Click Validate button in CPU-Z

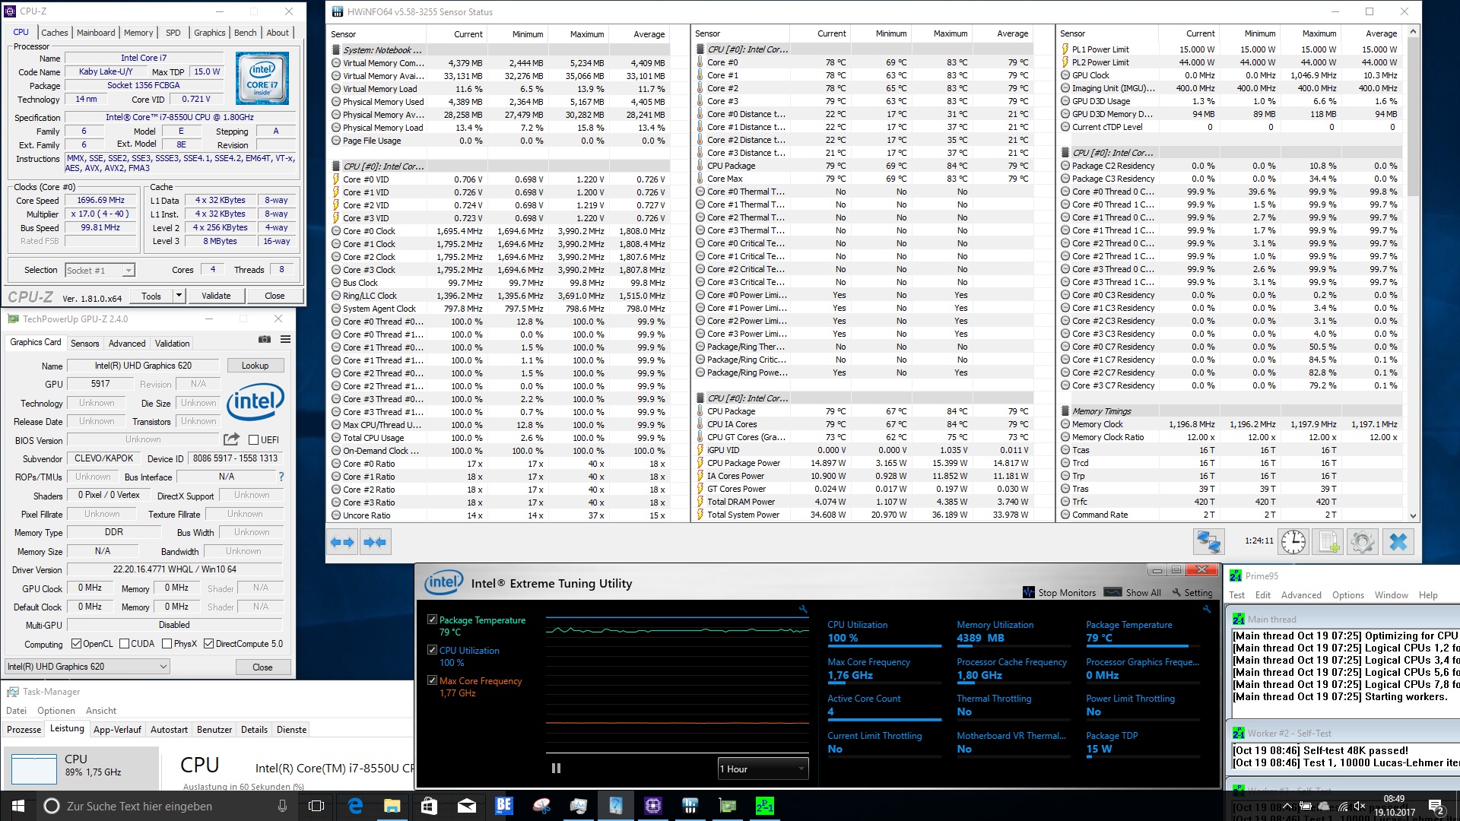click(x=216, y=296)
